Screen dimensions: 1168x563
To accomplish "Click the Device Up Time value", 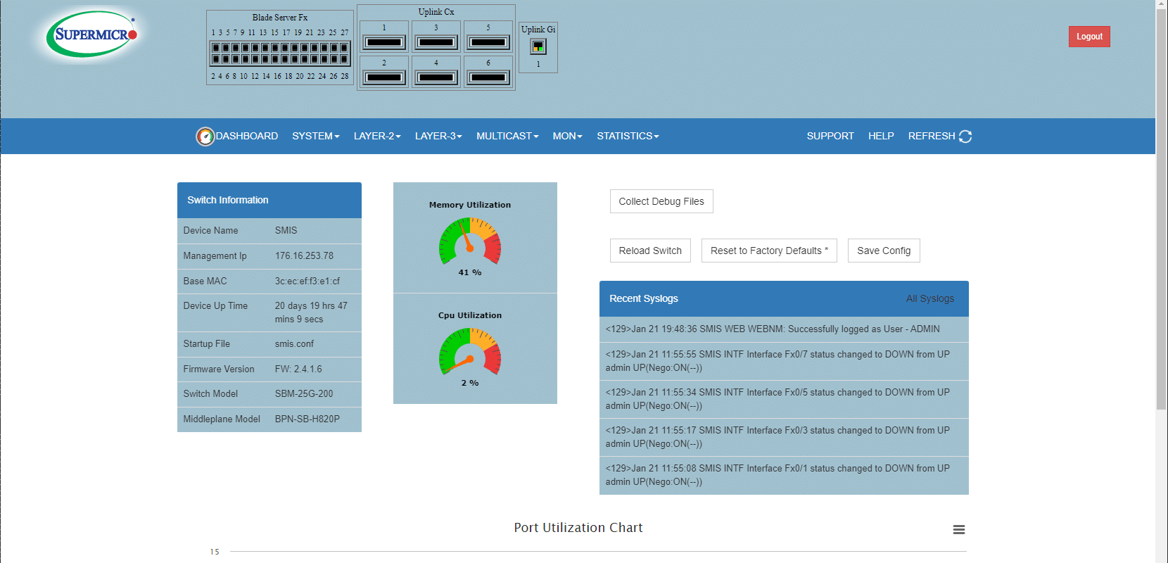I will pos(311,312).
